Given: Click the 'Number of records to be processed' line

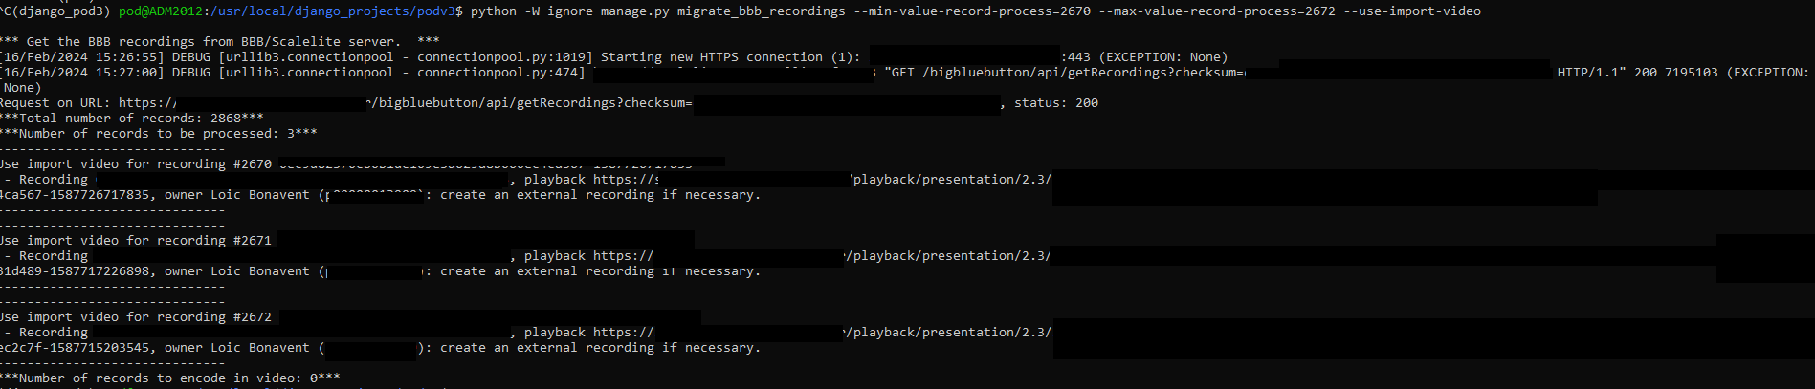Looking at the screenshot, I should pyautogui.click(x=159, y=134).
